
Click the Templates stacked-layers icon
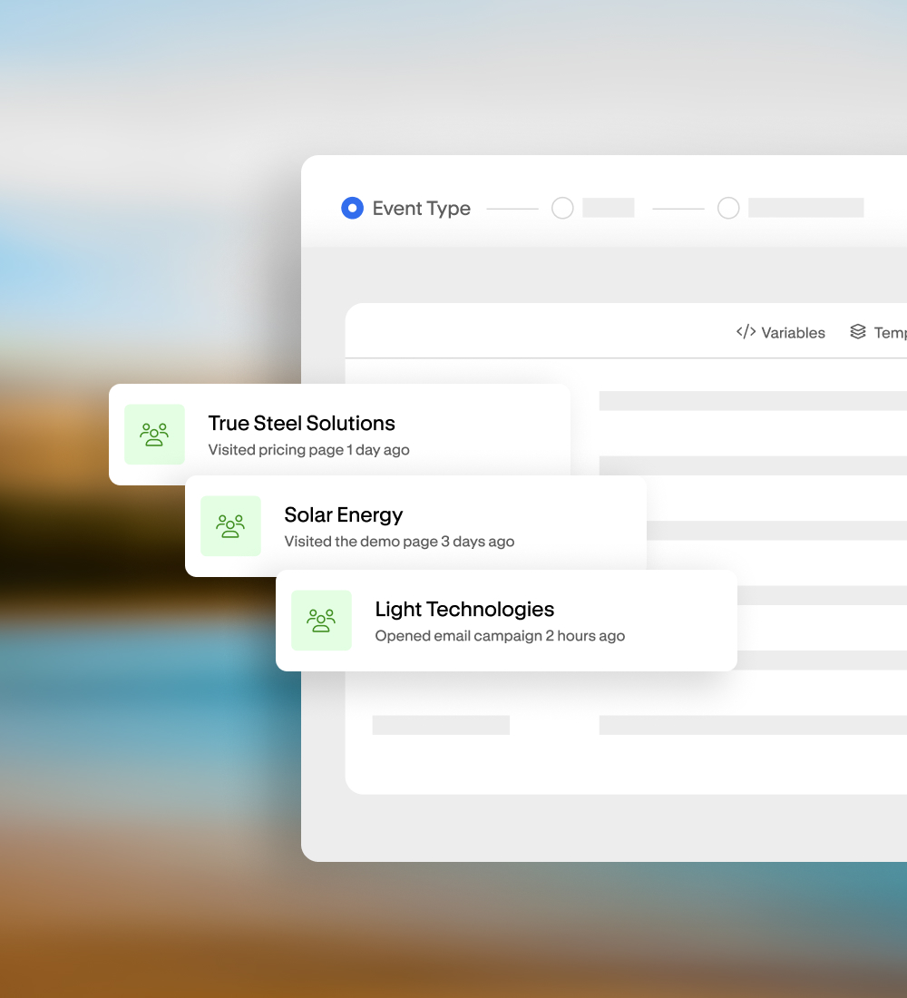[x=859, y=332]
